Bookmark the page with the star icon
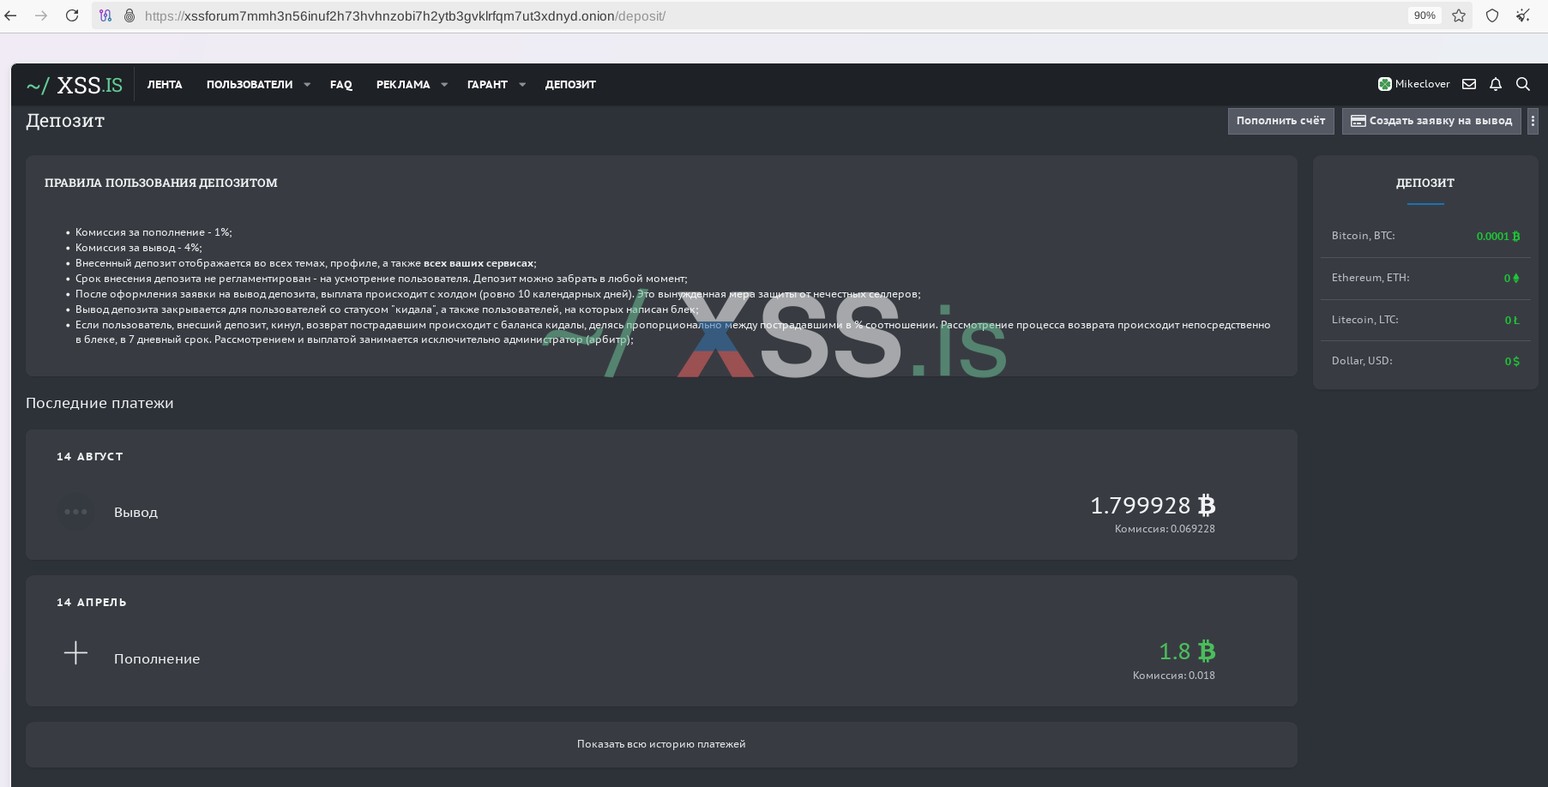1548x787 pixels. pos(1459,15)
